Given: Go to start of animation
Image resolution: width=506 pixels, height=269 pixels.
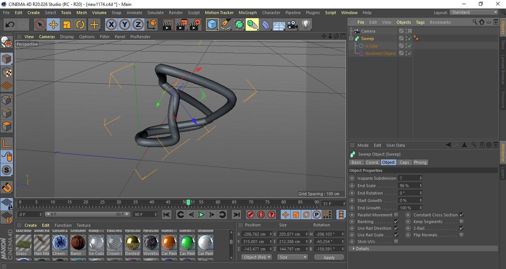Looking at the screenshot, I should click(x=167, y=215).
